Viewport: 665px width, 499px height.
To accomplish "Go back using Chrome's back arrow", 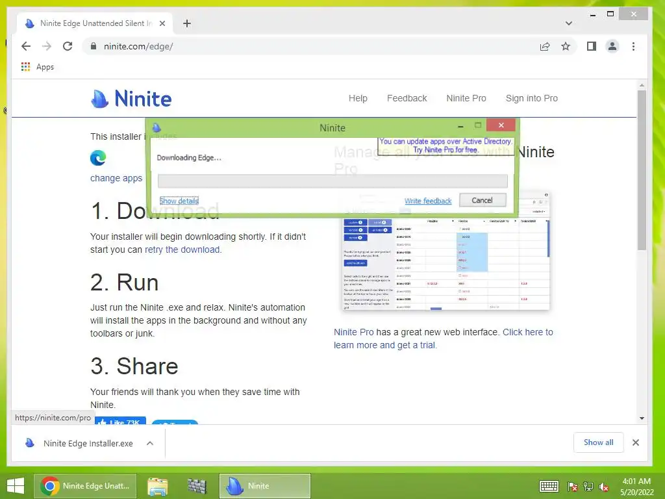I will click(26, 46).
